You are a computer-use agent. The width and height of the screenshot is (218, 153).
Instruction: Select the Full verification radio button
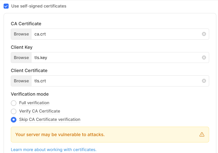pos(14,103)
